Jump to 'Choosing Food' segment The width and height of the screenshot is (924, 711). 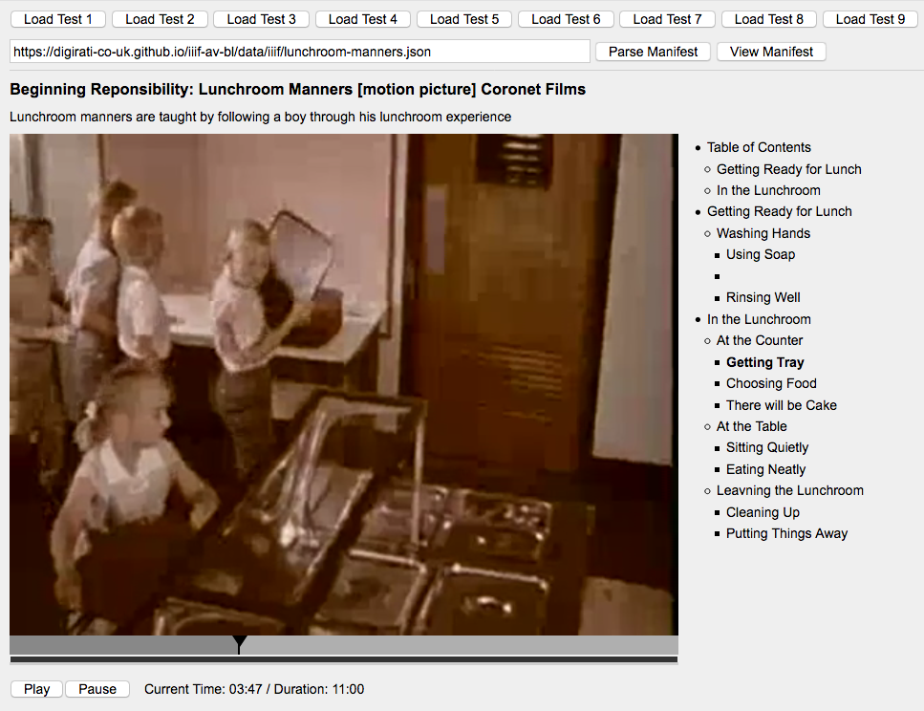click(x=771, y=384)
